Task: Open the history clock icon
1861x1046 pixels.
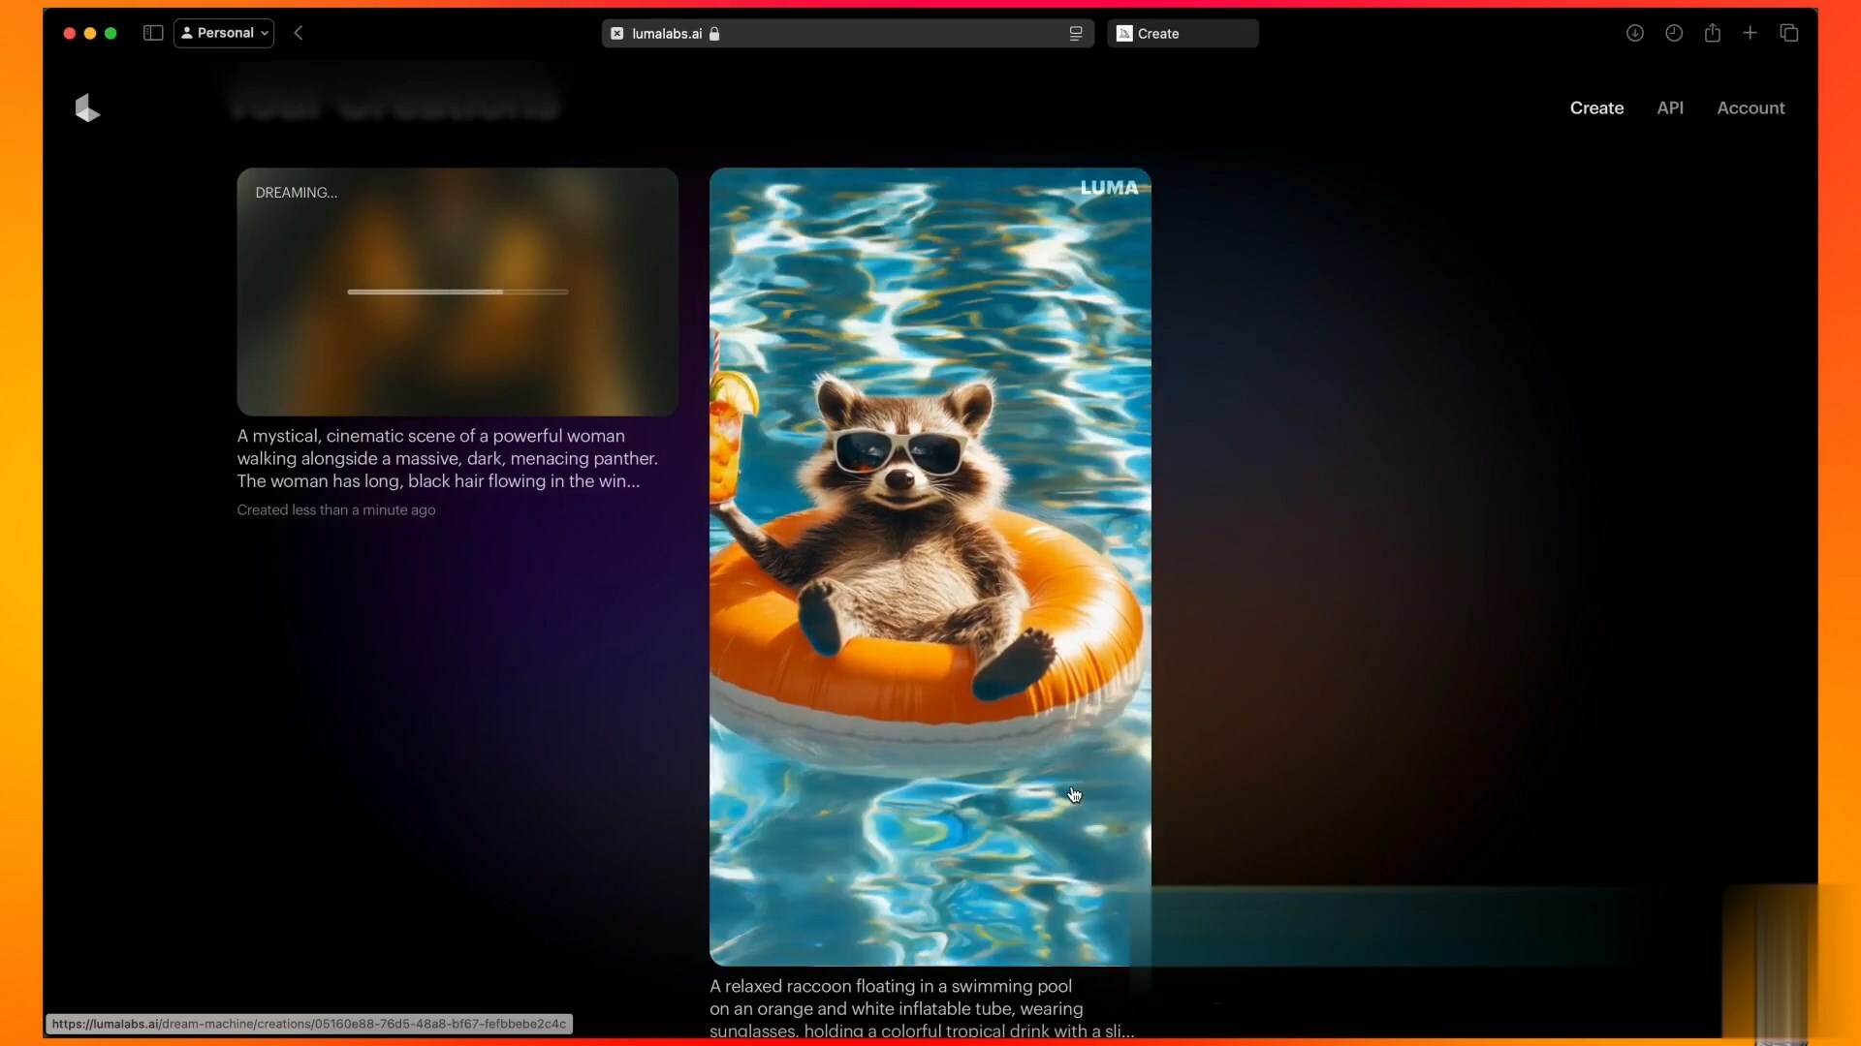Action: [1674, 33]
